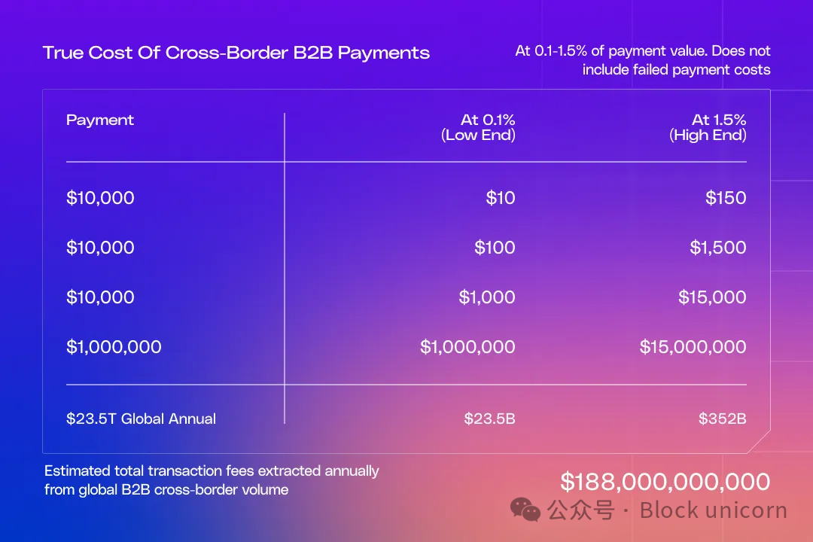Select the $1,000,000 payment row label
This screenshot has width=813, height=542.
tap(114, 347)
